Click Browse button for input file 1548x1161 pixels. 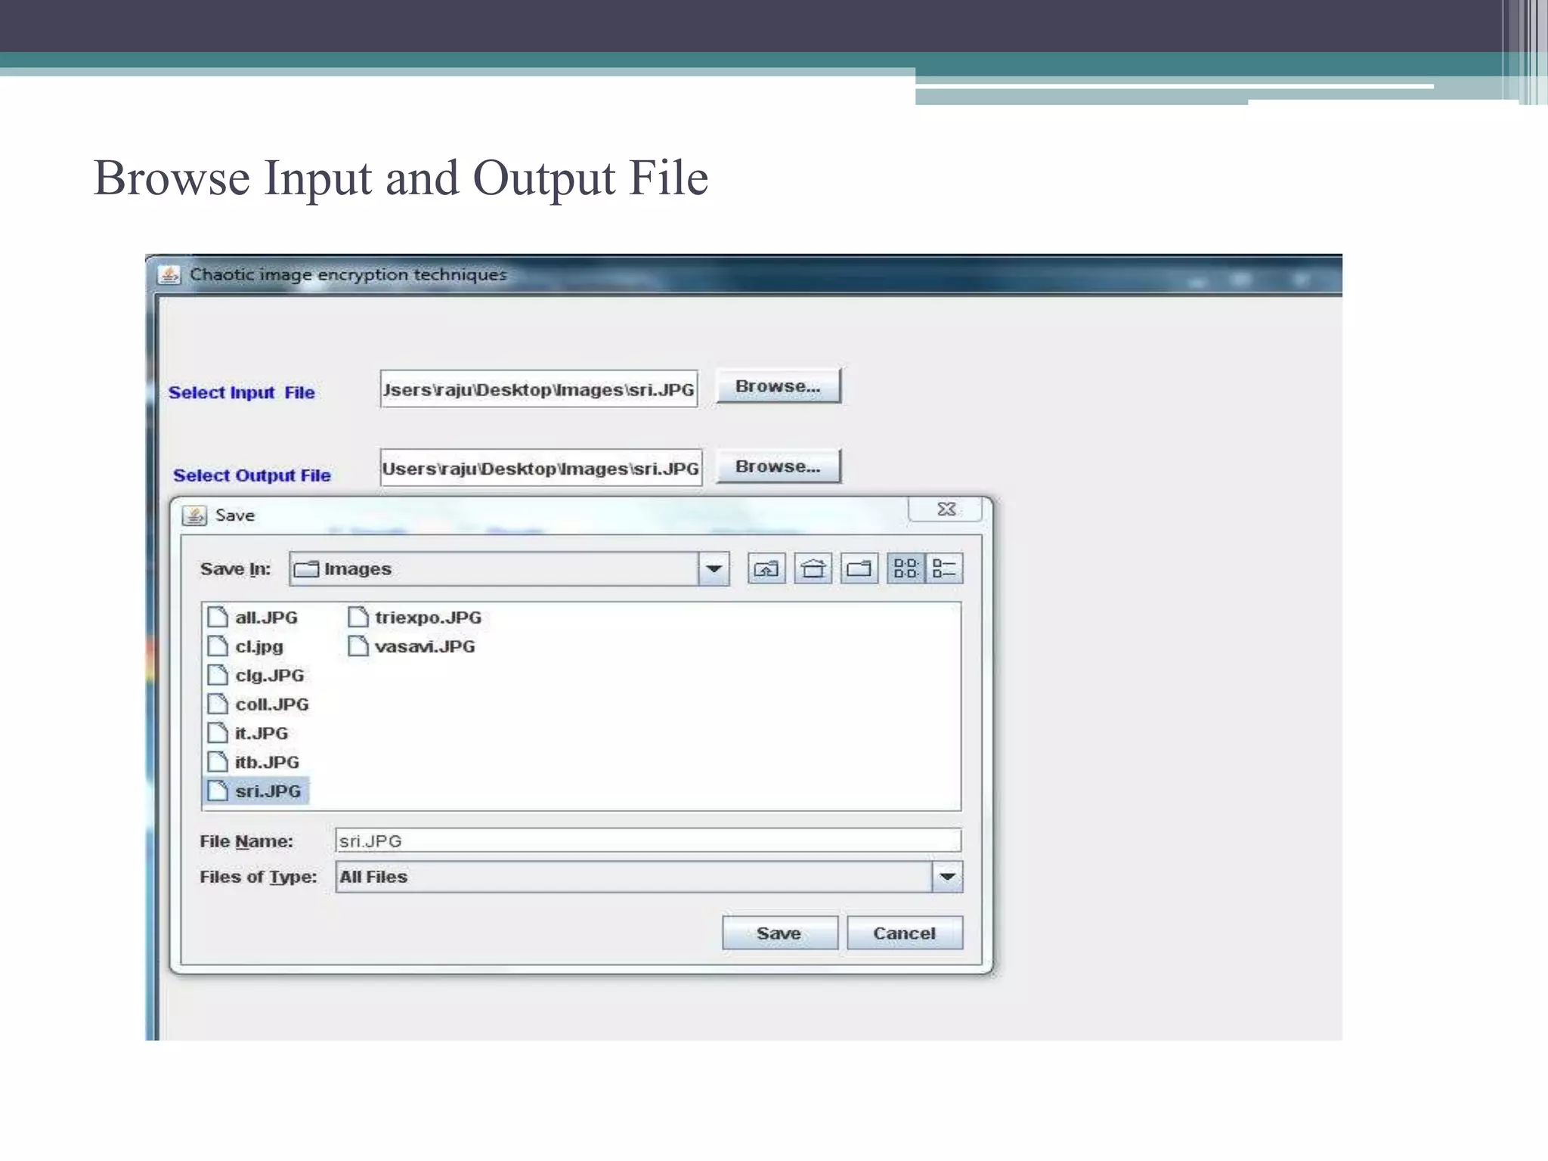click(778, 386)
